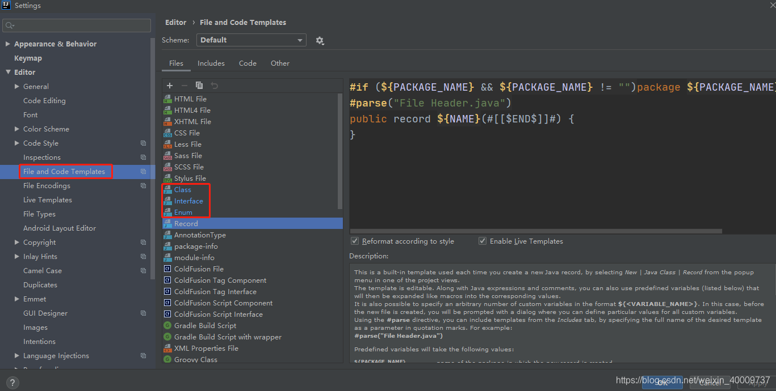Switch to the Files tab
The image size is (776, 391).
pyautogui.click(x=176, y=63)
